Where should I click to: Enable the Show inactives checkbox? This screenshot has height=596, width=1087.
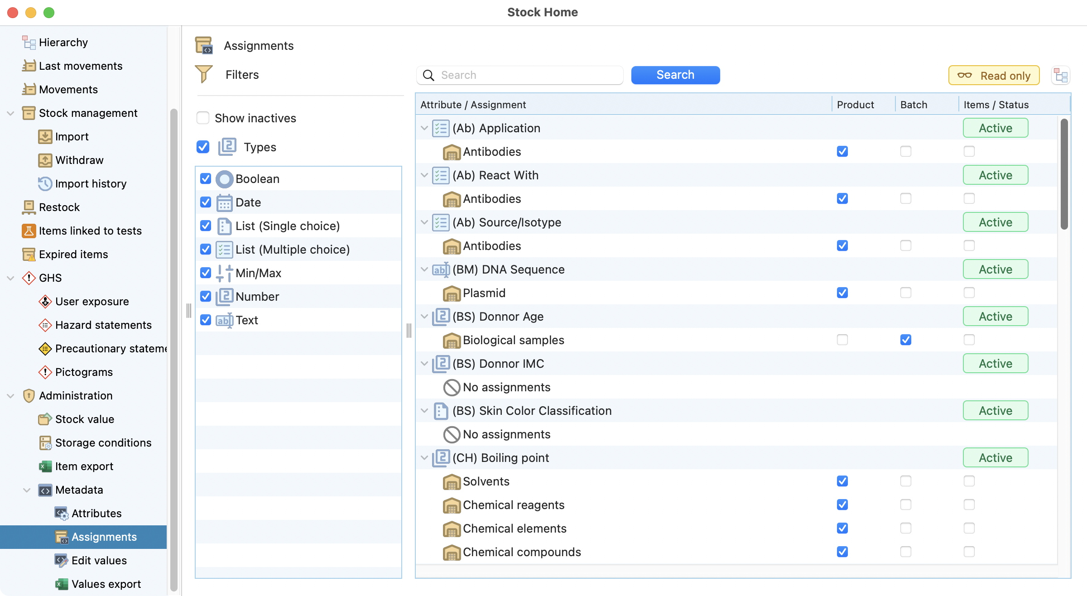(x=203, y=118)
